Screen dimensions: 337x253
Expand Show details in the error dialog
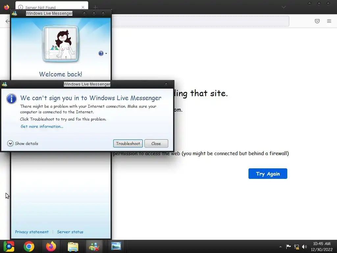pos(23,144)
